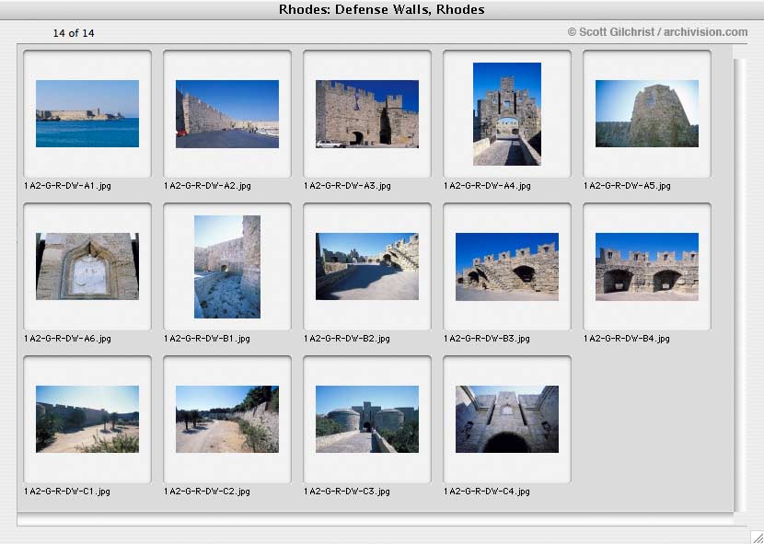Open the vertical moat wall thumbnail B1
The height and width of the screenshot is (544, 764).
click(x=227, y=267)
